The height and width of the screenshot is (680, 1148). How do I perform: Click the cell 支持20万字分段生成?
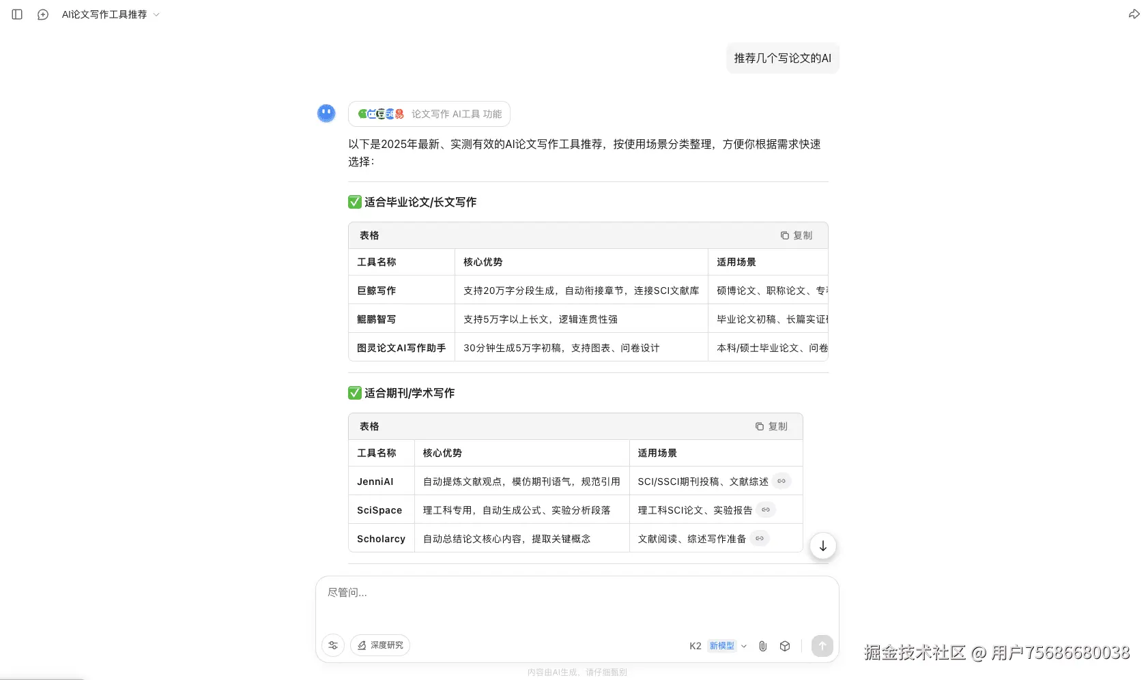(582, 291)
